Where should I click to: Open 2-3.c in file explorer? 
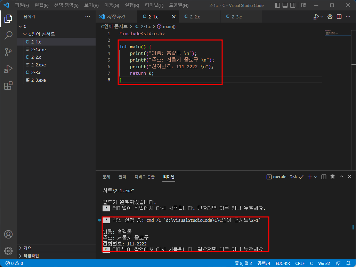56,73
